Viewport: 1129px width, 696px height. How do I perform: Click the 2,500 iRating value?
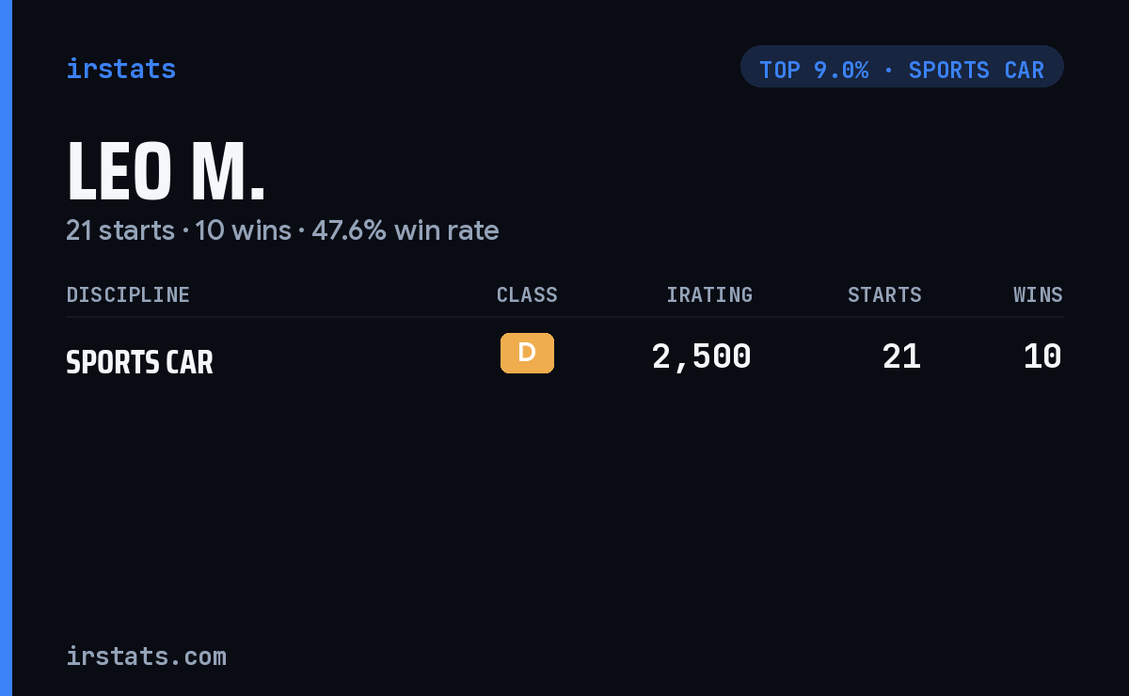(x=701, y=356)
